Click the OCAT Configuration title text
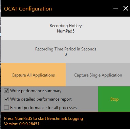 coord(28,9)
